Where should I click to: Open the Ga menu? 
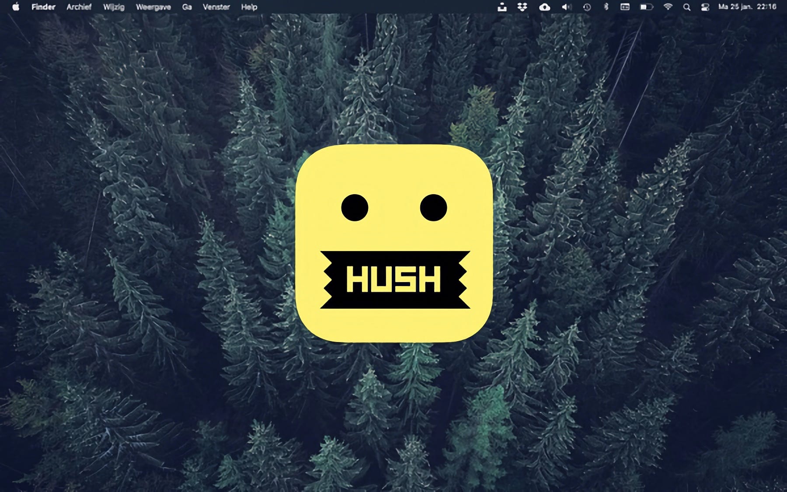click(x=187, y=7)
